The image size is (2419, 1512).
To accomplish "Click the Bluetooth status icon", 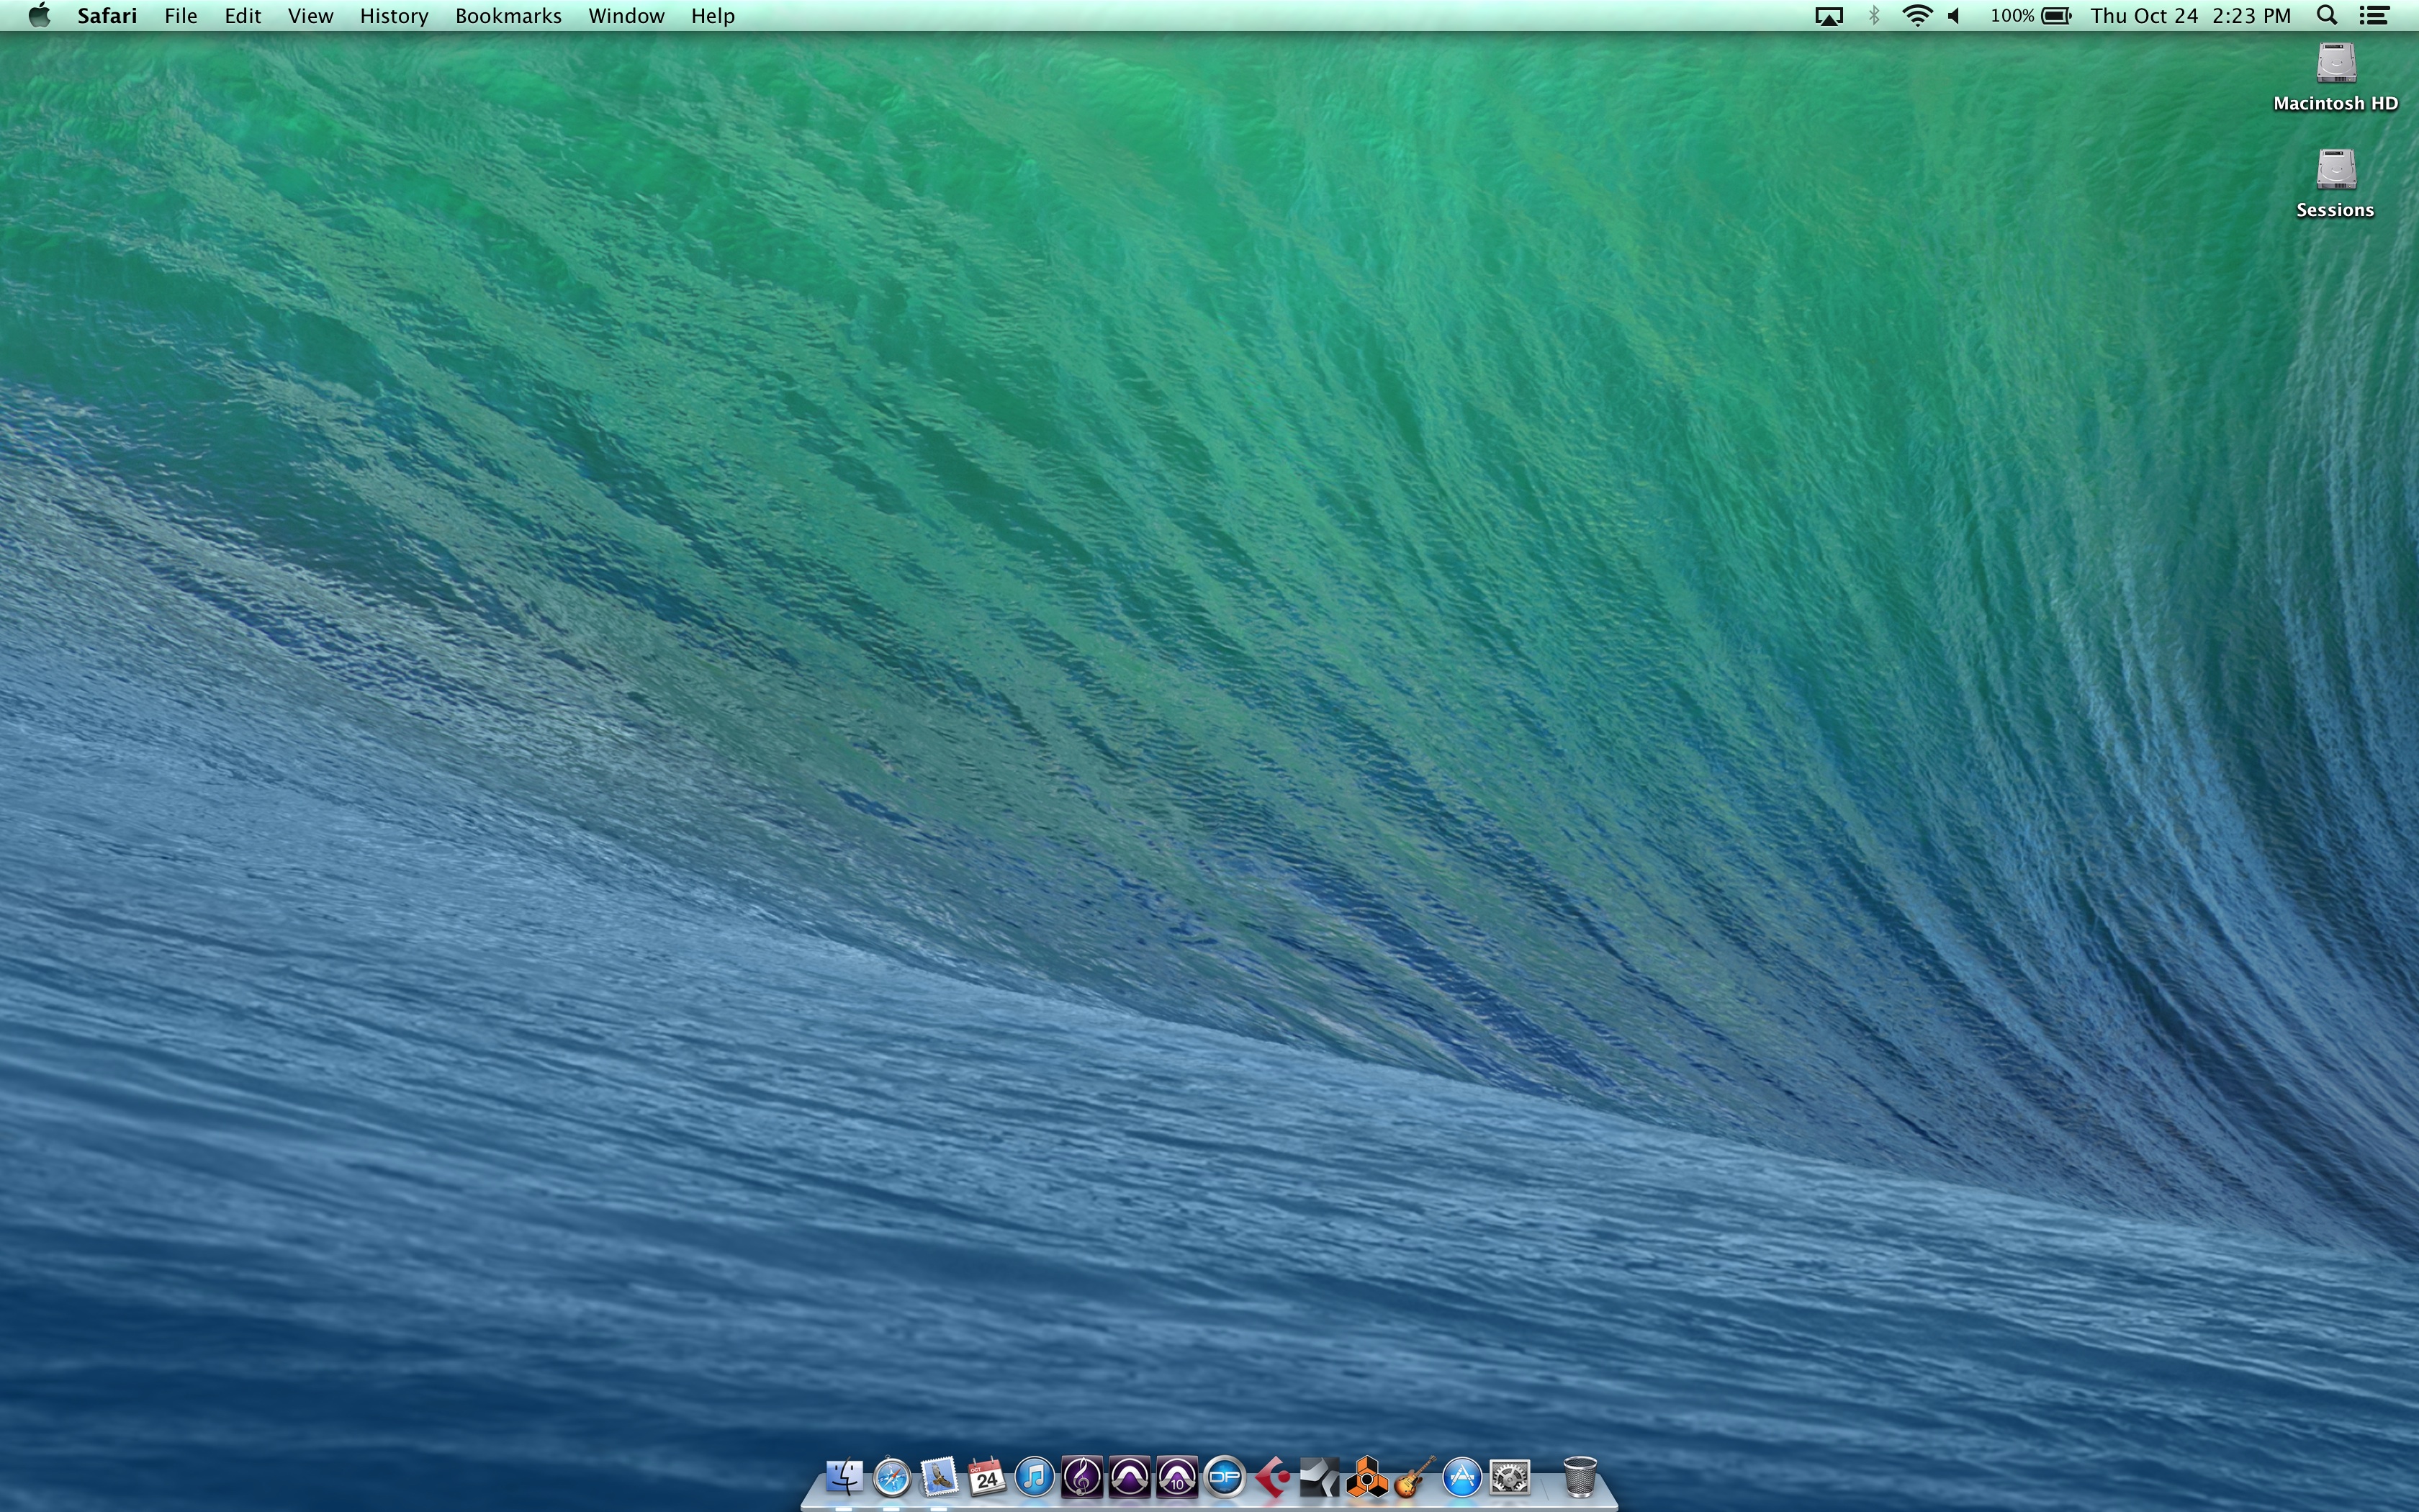I will tap(1874, 16).
